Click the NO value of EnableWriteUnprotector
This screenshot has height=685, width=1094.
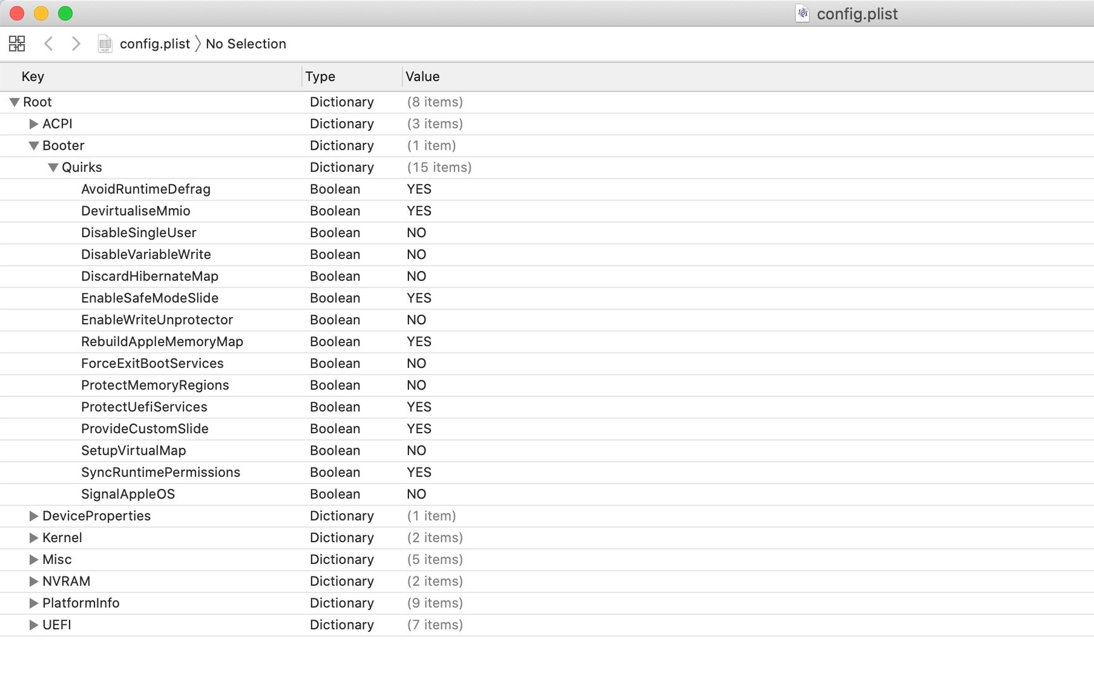click(x=417, y=320)
